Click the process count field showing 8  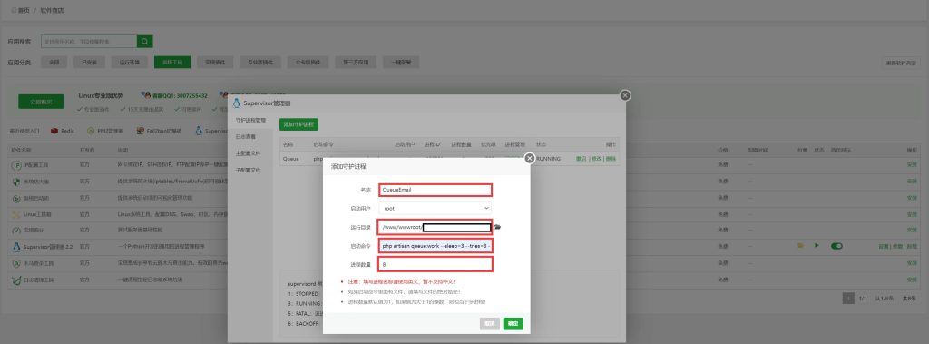click(x=435, y=264)
